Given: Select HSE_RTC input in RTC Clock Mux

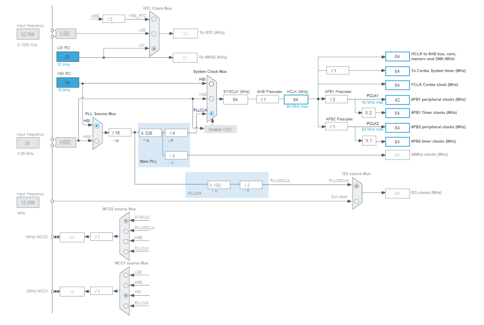Looking at the screenshot, I should tap(154, 19).
